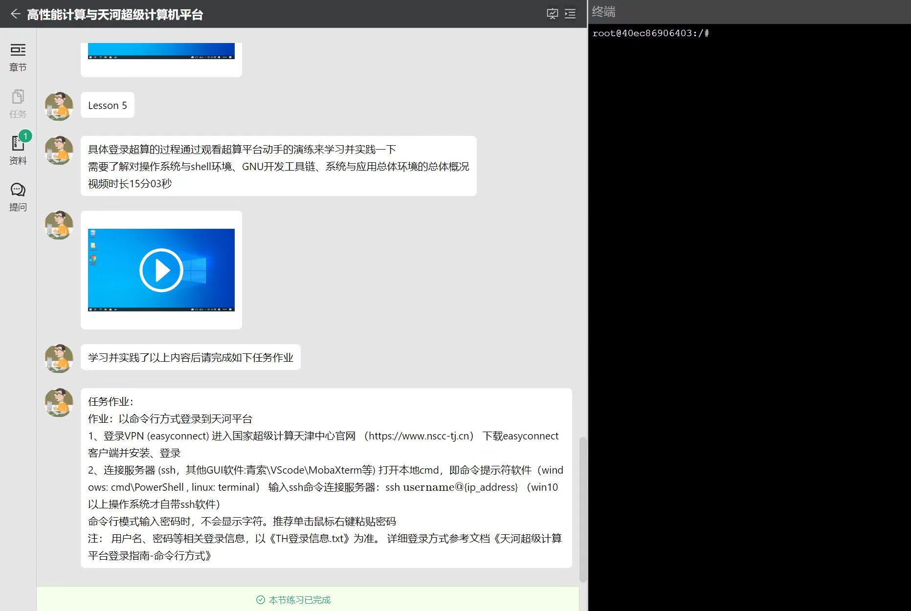Open the 资料 materials panel
Viewport: 911px width, 611px height.
pyautogui.click(x=18, y=150)
